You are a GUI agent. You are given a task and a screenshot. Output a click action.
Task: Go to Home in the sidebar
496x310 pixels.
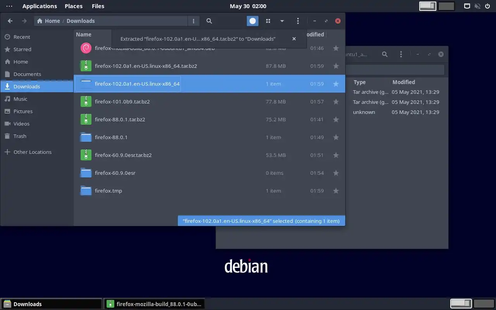click(37, 62)
